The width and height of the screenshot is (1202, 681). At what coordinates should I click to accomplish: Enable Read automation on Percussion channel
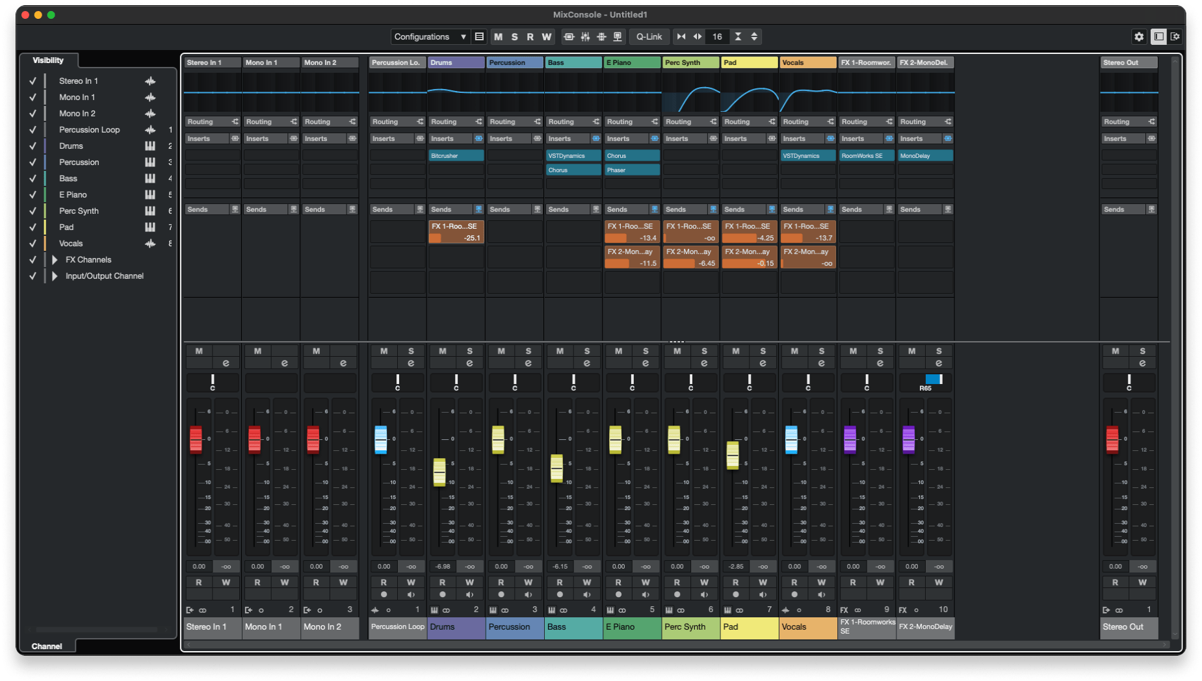click(501, 583)
